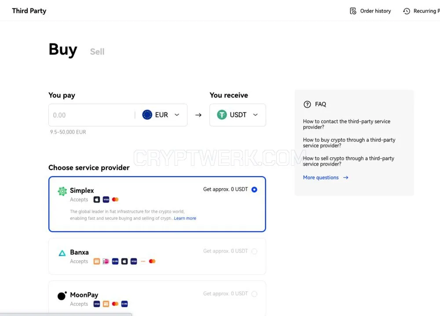Click the Third Party page title
The height and width of the screenshot is (316, 440).
point(29,11)
